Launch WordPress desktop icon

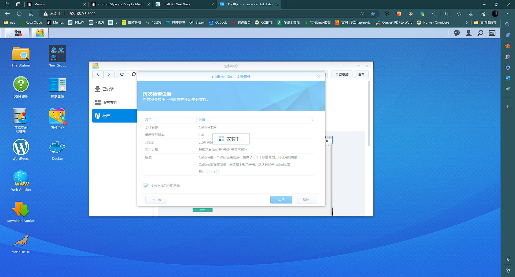(21, 150)
